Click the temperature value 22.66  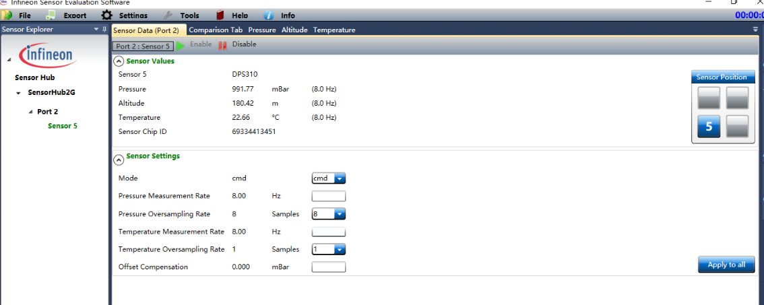click(x=241, y=117)
